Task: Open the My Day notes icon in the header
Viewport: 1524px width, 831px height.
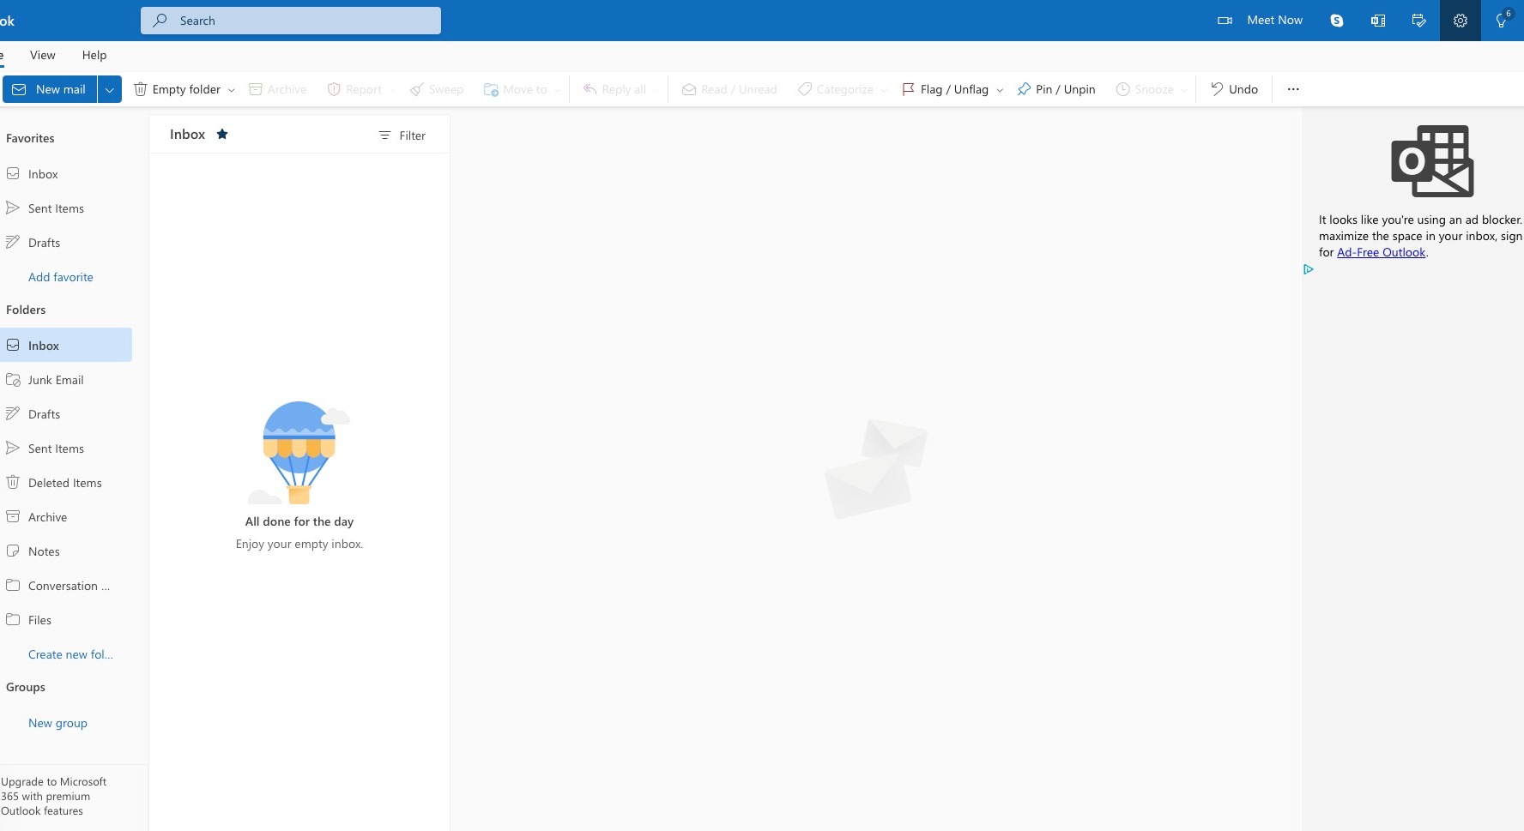Action: [1419, 21]
